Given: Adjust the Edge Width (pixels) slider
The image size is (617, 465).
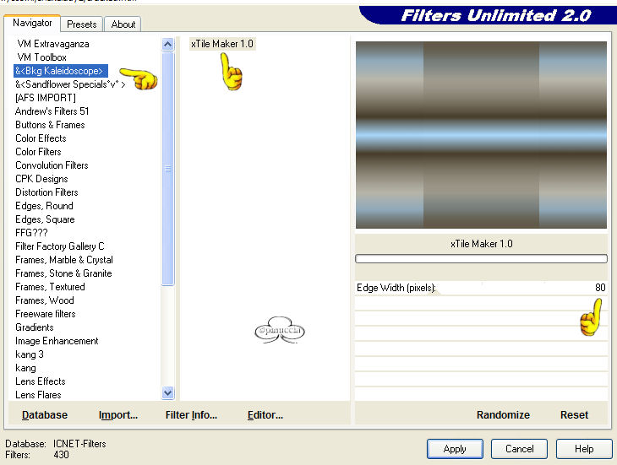Looking at the screenshot, I should point(481,288).
